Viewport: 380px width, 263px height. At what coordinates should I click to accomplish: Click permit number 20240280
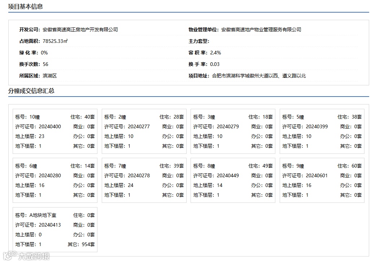tap(50, 175)
